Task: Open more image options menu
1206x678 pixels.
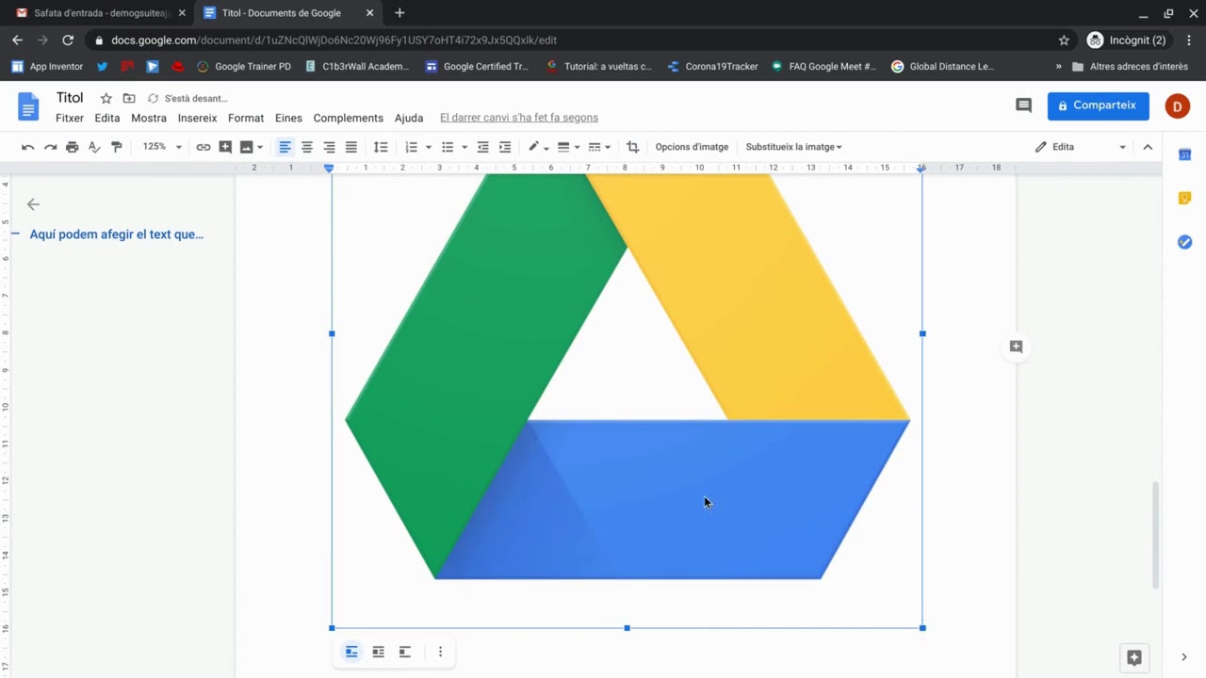Action: pyautogui.click(x=440, y=652)
